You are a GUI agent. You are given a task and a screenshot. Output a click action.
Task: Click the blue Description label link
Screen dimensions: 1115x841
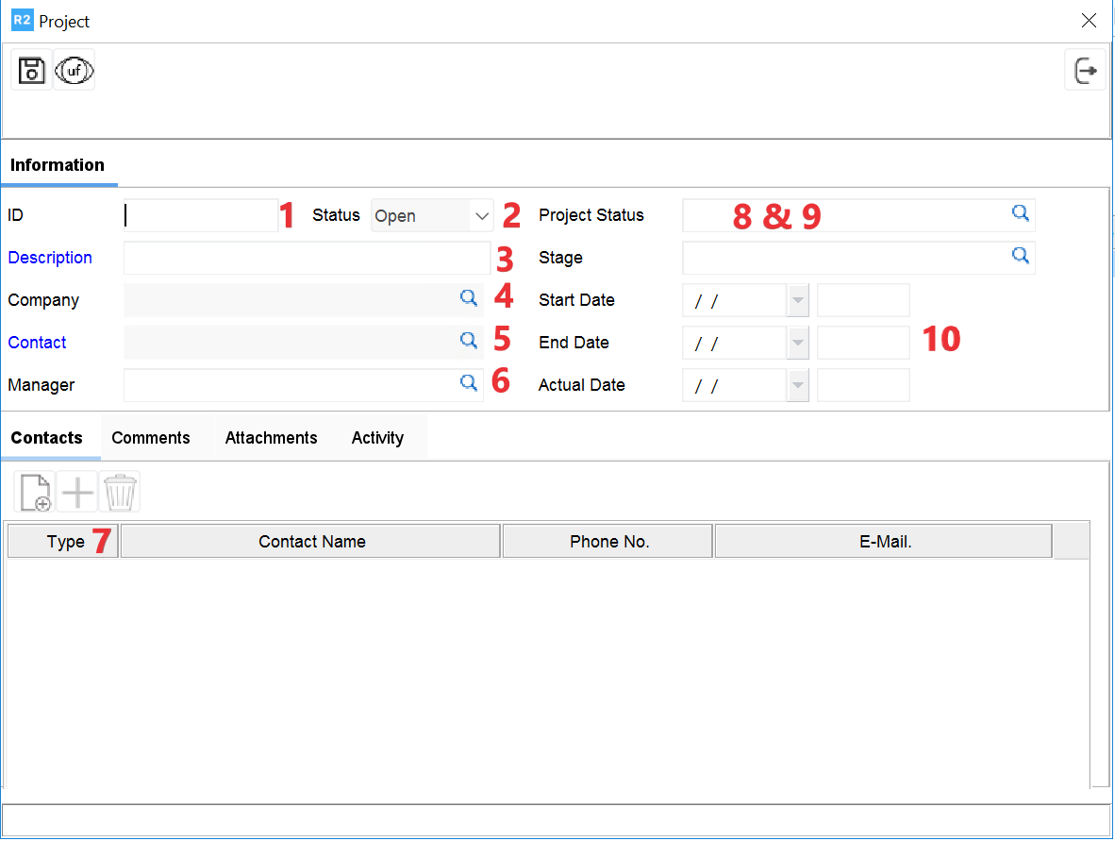tap(50, 258)
